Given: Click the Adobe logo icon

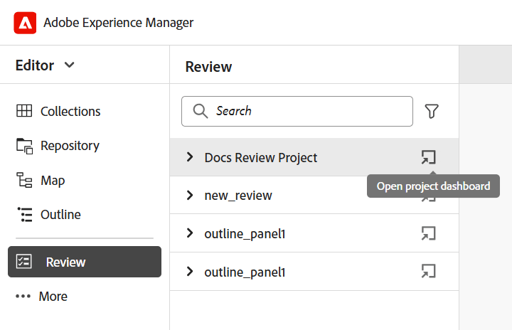Looking at the screenshot, I should coord(25,23).
